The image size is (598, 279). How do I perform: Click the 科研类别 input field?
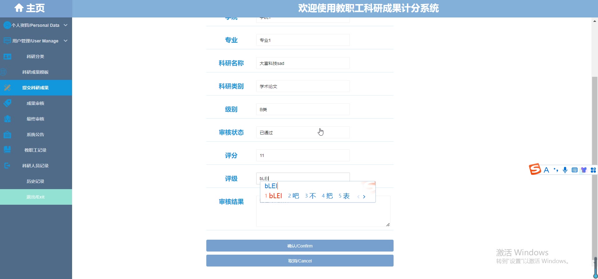point(303,86)
